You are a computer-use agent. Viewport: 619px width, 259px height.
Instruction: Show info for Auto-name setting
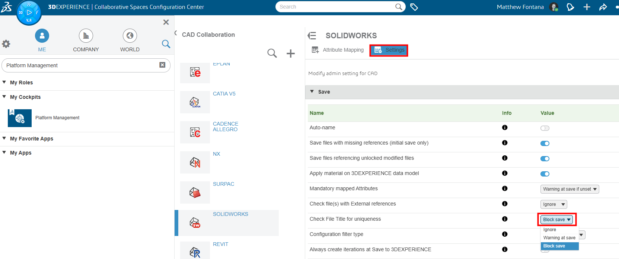(x=505, y=127)
